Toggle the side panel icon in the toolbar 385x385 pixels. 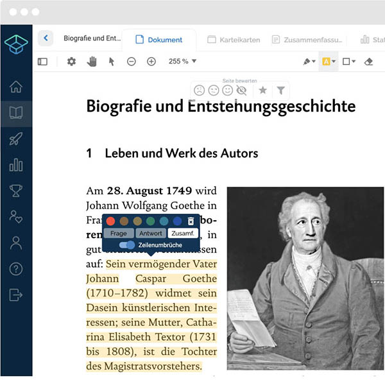tap(42, 62)
